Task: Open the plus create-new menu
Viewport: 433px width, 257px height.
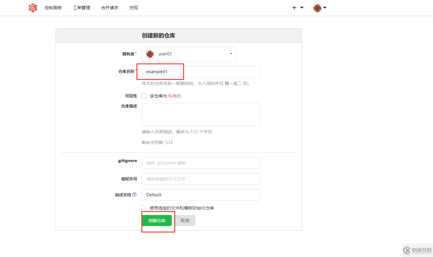Action: pos(297,8)
